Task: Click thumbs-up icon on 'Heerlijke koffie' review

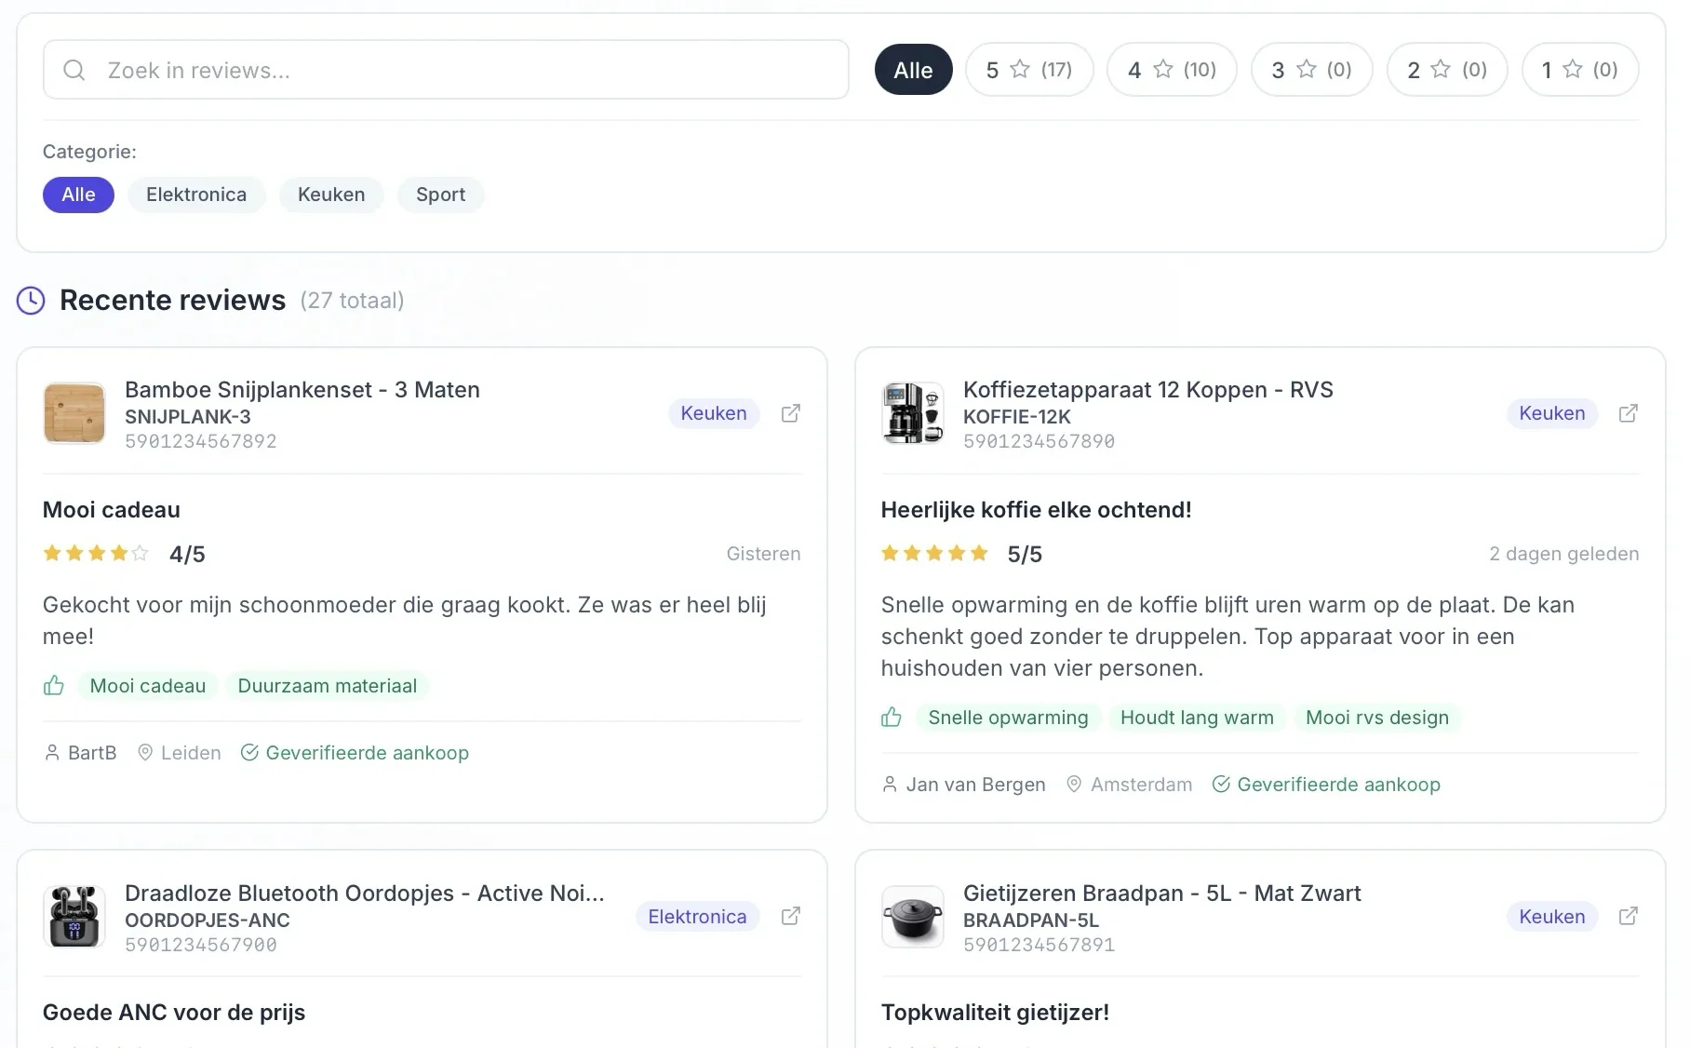Action: coord(892,718)
